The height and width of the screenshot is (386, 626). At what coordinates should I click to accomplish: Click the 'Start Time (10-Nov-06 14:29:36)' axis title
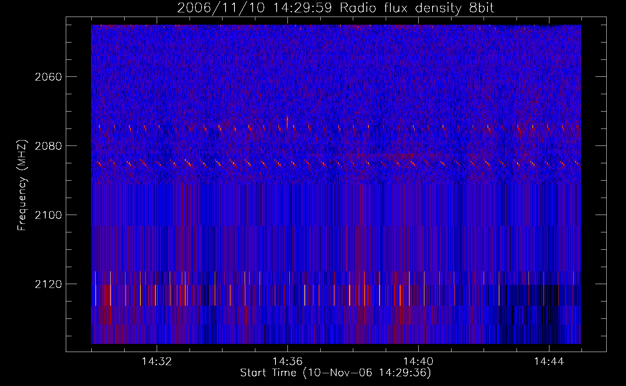(335, 373)
